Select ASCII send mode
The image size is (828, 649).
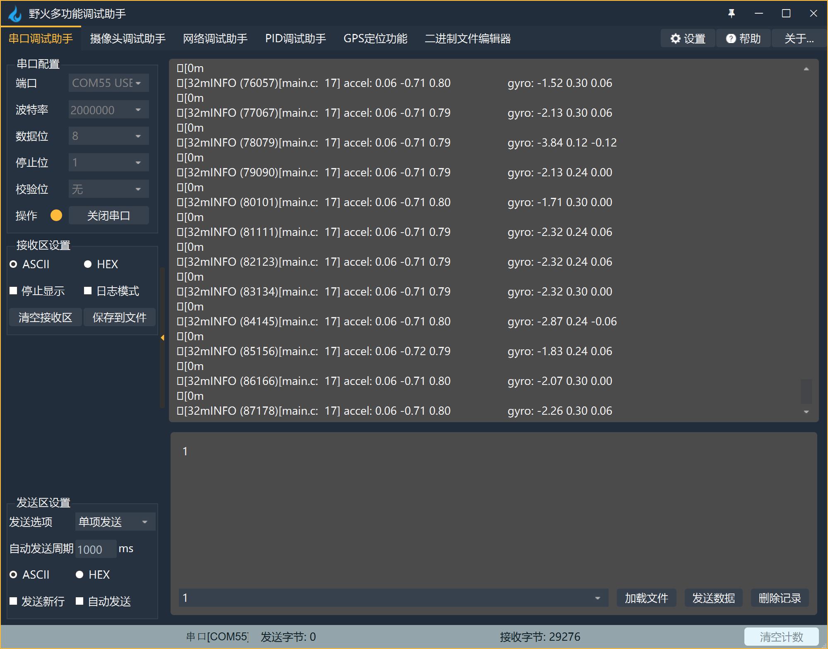click(30, 574)
